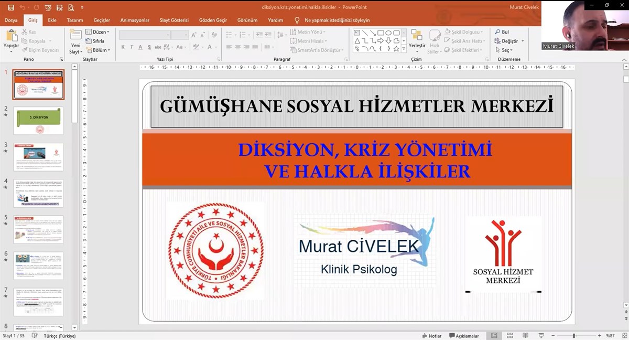Open the Seç selection dropdown
This screenshot has width=629, height=340.
[504, 50]
